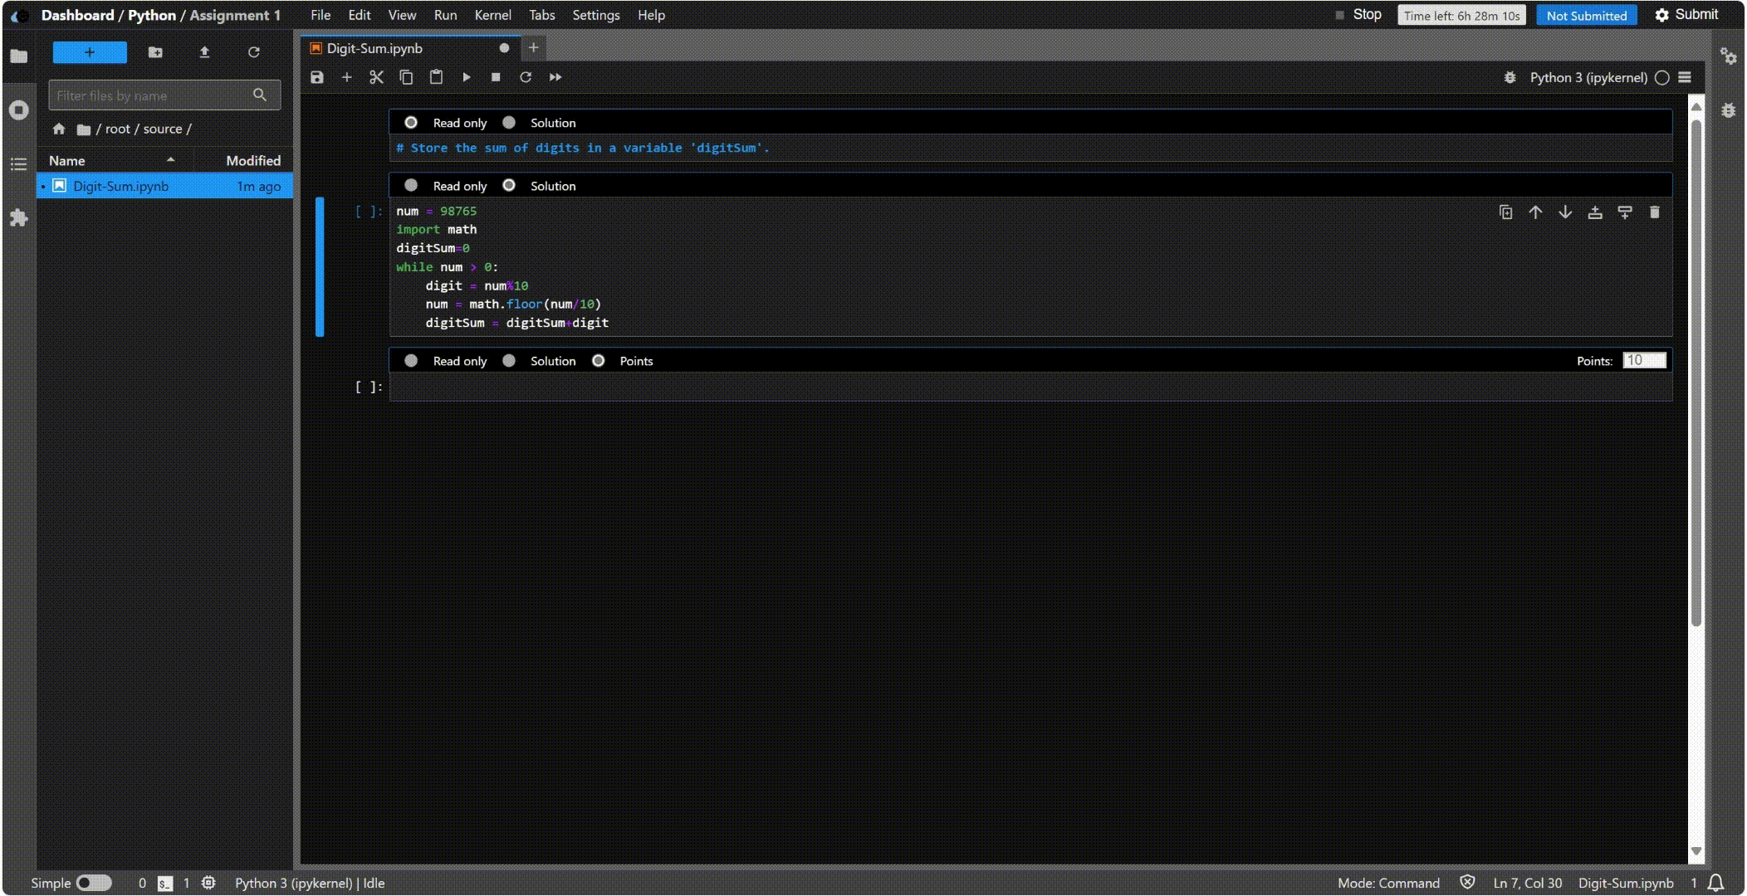
Task: Open the property inspector gears icon on right sidebar
Action: point(1729,56)
